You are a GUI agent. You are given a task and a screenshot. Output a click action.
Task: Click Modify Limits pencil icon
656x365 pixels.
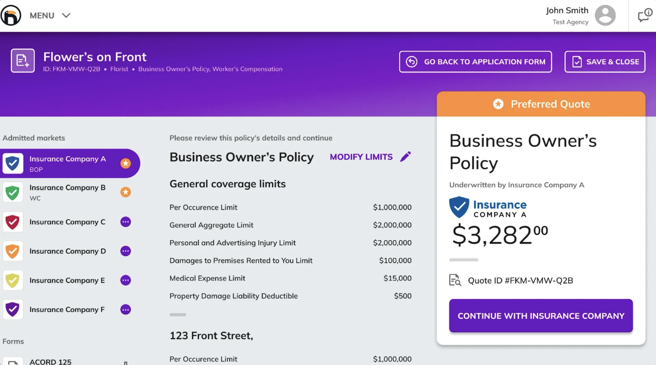(x=405, y=157)
